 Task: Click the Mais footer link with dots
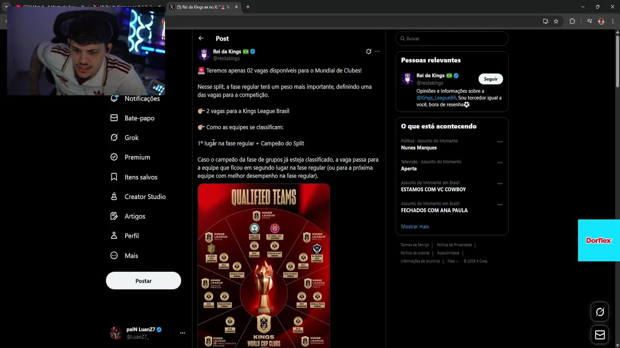pos(453,261)
